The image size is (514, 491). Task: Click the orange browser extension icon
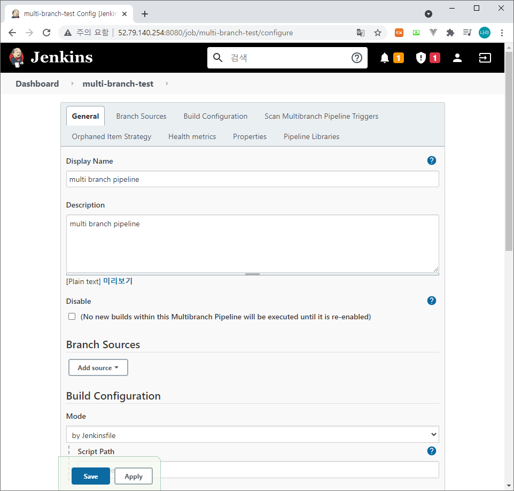[x=399, y=33]
